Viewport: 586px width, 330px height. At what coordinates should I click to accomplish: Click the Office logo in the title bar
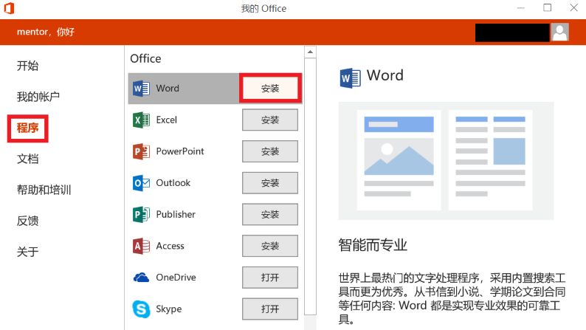click(x=9, y=8)
